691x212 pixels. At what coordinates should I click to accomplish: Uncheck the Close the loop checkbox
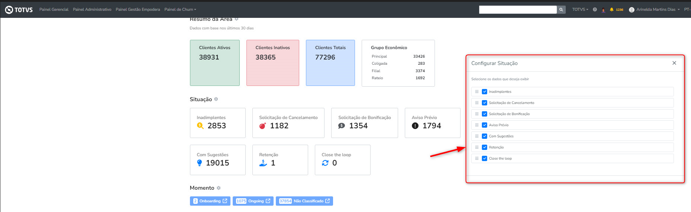click(x=484, y=158)
